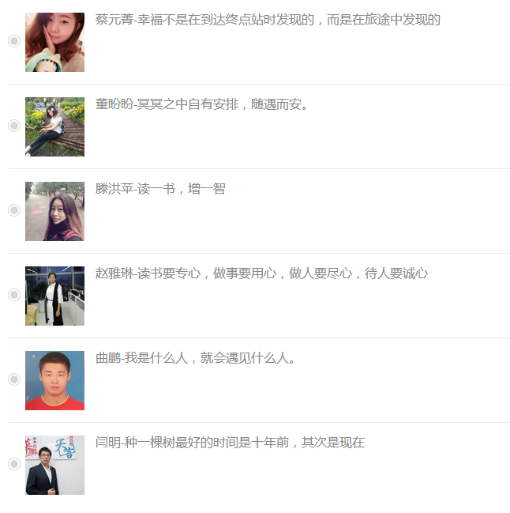Viewport: 510px width, 513px height.
Task: Open 滕洪苹's outdoor portrait thumbnail
Action: pos(55,211)
